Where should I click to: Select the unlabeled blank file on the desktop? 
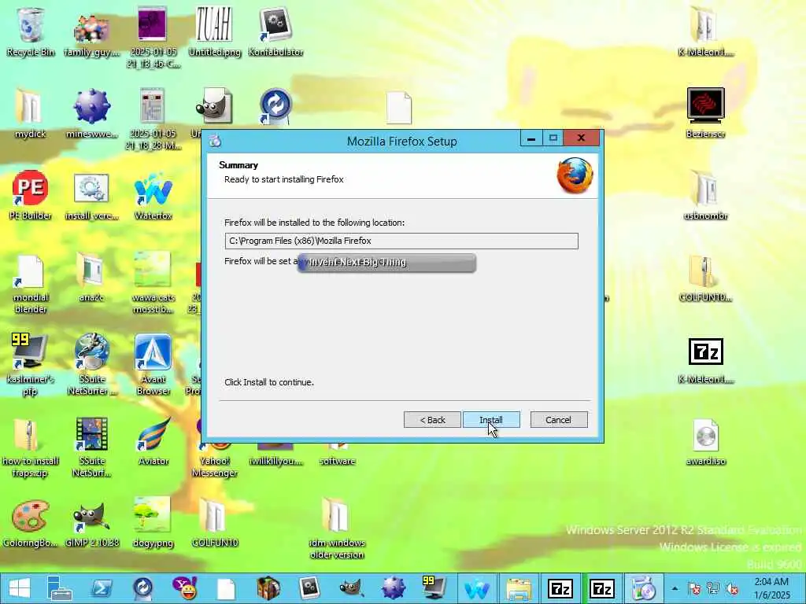coord(399,107)
